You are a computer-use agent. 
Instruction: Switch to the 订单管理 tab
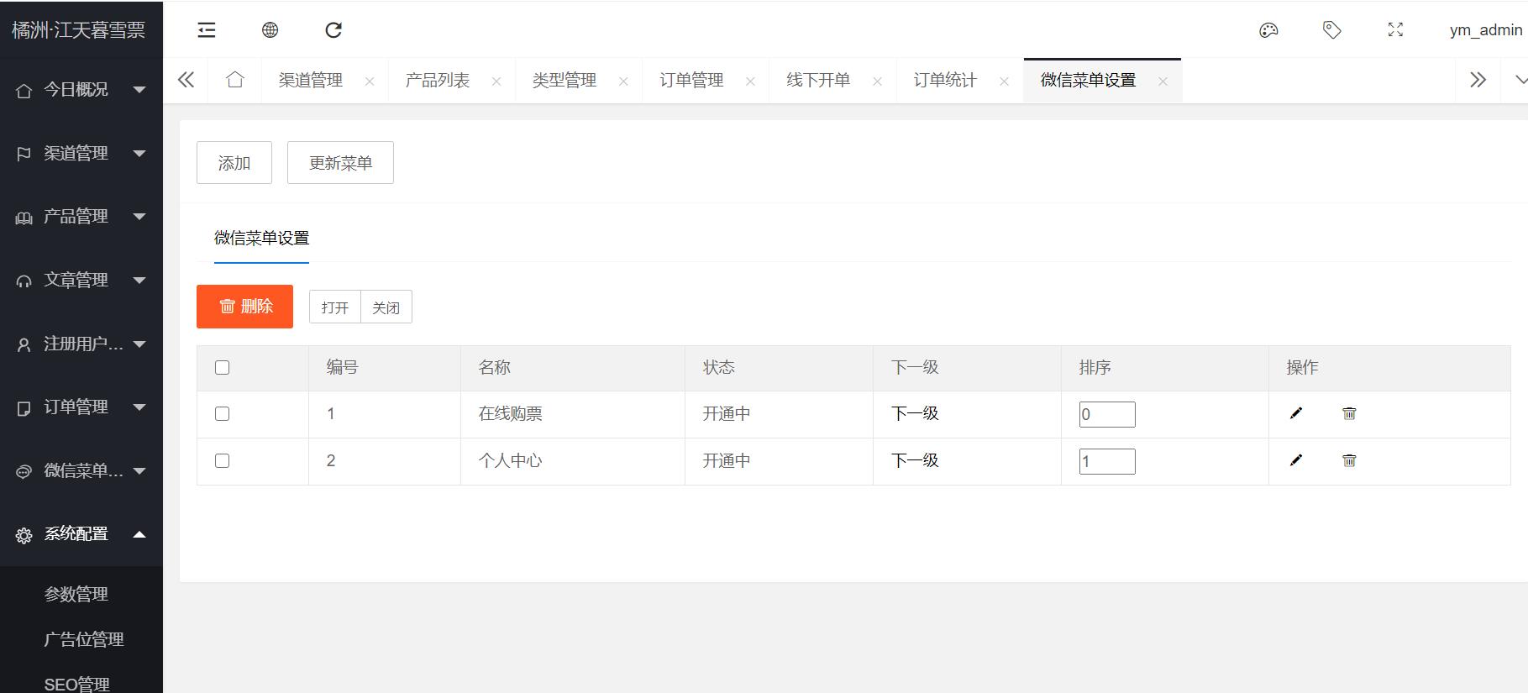[x=691, y=81]
